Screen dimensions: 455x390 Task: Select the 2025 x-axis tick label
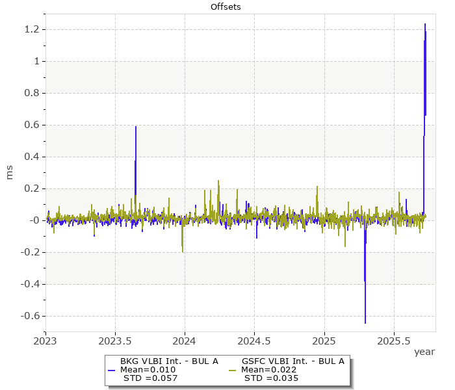tap(324, 340)
